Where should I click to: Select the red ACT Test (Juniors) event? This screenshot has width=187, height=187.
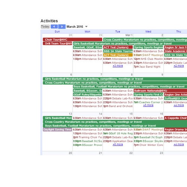pos(118,47)
